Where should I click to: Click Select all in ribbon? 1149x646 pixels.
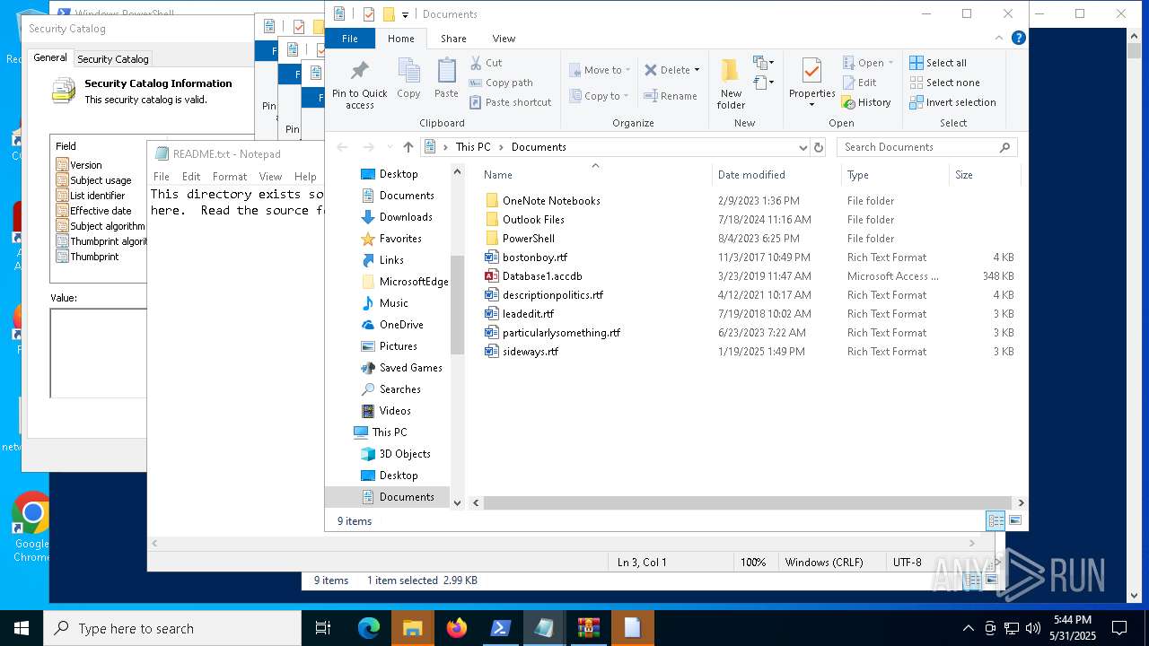click(938, 63)
